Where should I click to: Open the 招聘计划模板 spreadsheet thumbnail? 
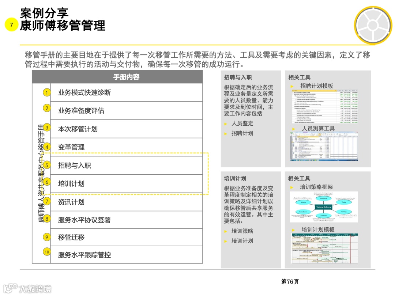[x=325, y=106]
